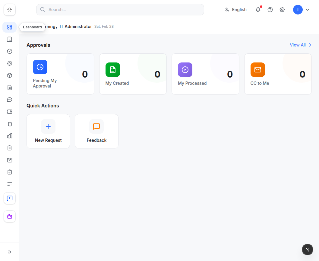Open the English language selector

point(235,10)
